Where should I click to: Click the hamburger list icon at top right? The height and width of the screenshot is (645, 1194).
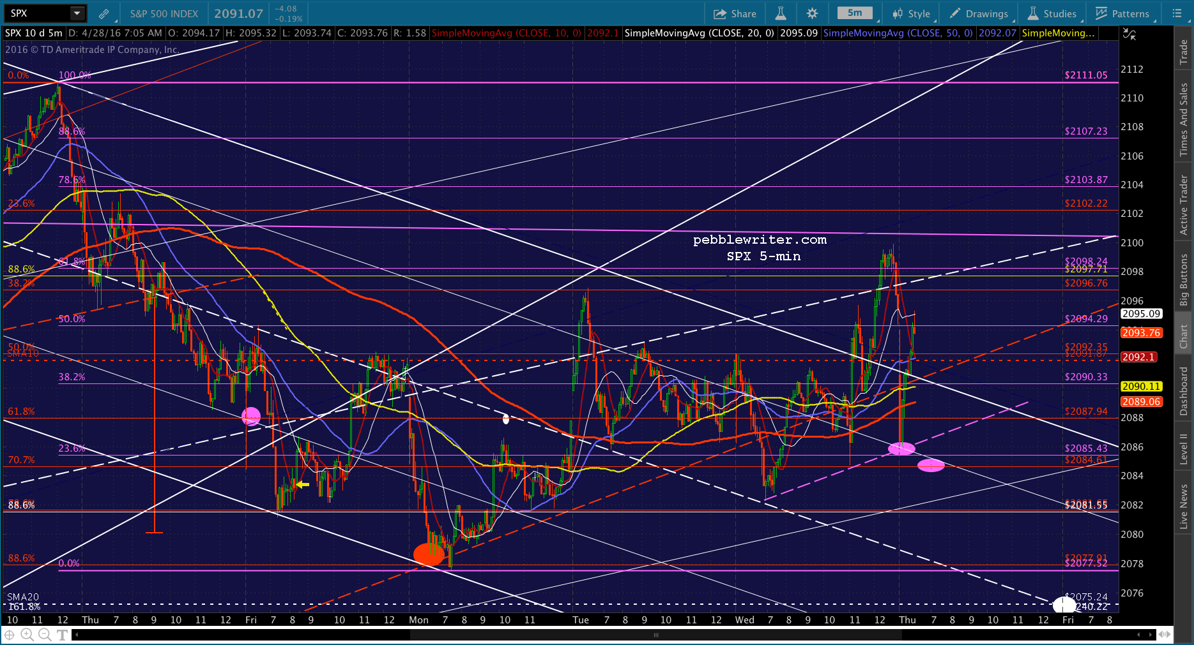pyautogui.click(x=1177, y=13)
